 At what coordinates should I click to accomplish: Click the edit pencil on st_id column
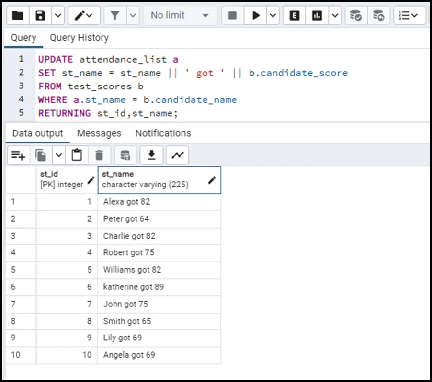pos(91,180)
